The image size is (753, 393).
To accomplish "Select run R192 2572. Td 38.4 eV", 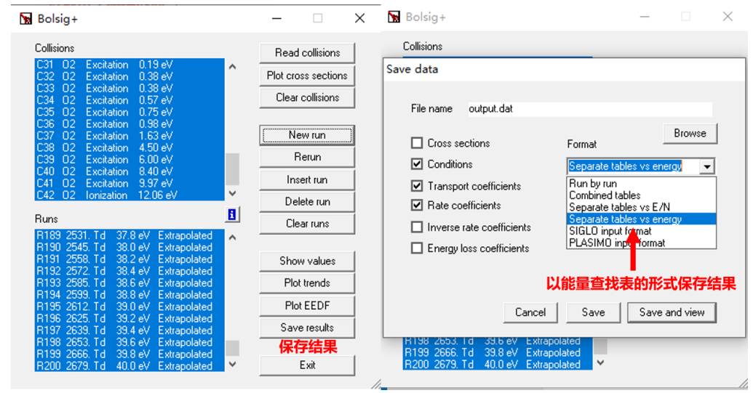I will point(130,271).
